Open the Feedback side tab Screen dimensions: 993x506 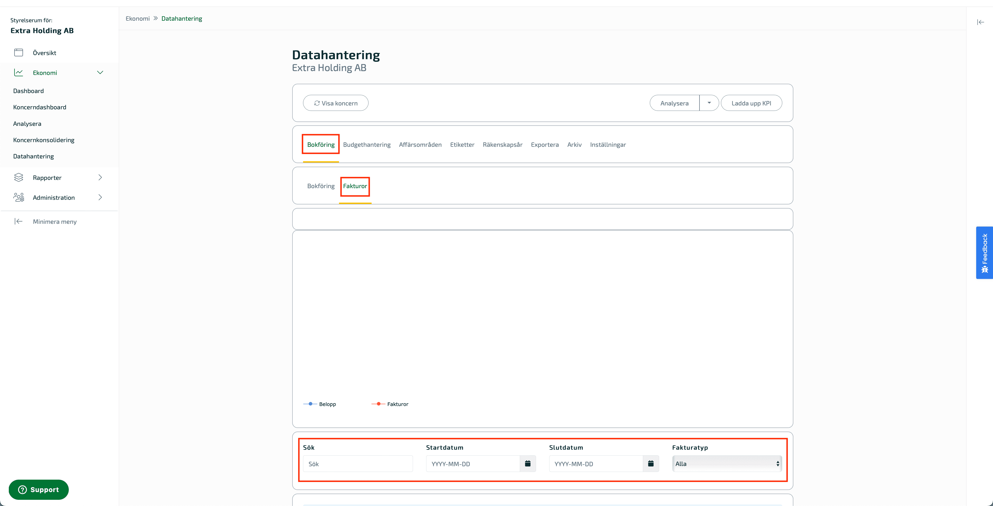pos(984,252)
